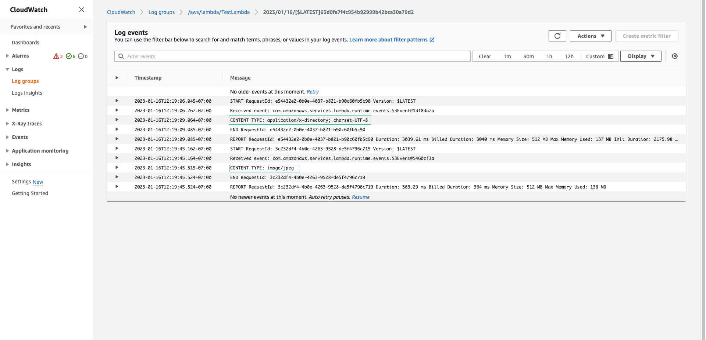Expand the START RequestId e54432e2 log row

pyautogui.click(x=117, y=100)
